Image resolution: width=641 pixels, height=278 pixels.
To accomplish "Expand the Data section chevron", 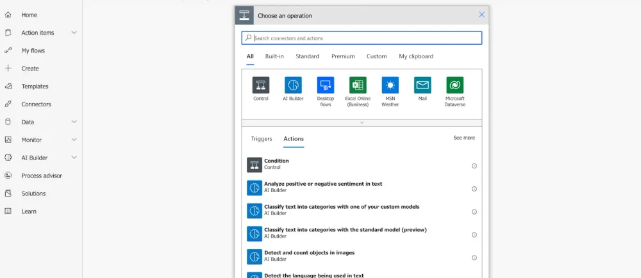I will (74, 122).
